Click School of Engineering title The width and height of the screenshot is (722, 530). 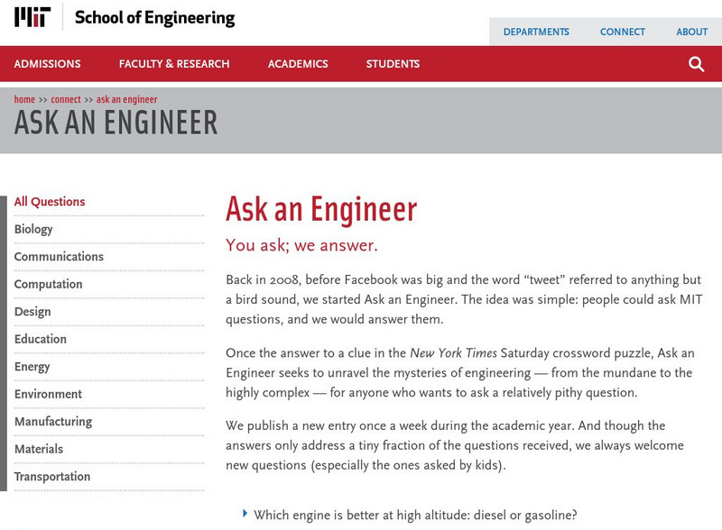tap(154, 18)
